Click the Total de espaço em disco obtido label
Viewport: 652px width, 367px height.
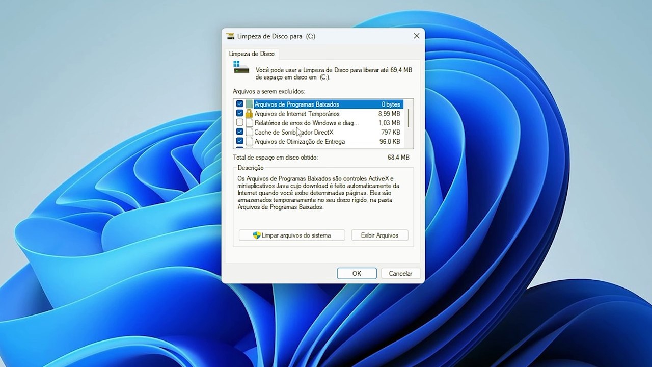(276, 158)
